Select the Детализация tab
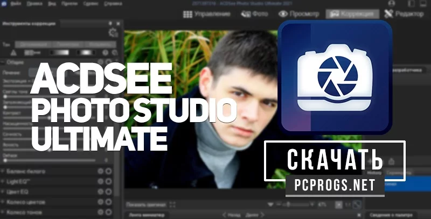This screenshot has width=431, height=219. point(34,44)
